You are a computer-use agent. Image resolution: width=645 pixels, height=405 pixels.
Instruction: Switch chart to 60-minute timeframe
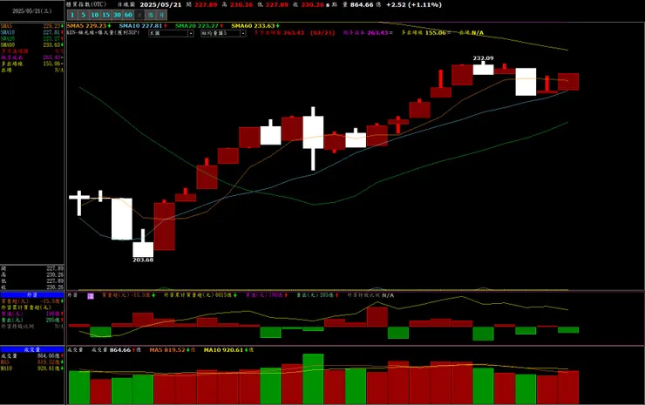coord(128,15)
